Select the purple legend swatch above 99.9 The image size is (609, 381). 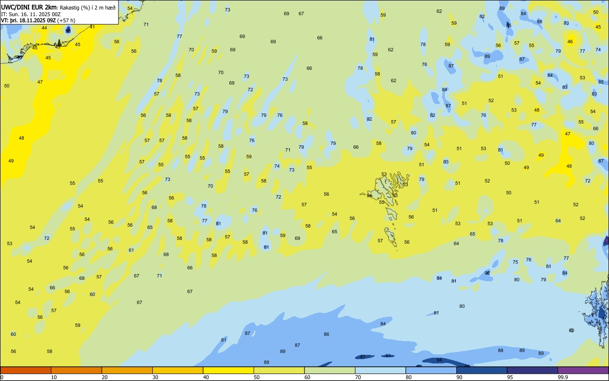pyautogui.click(x=583, y=370)
